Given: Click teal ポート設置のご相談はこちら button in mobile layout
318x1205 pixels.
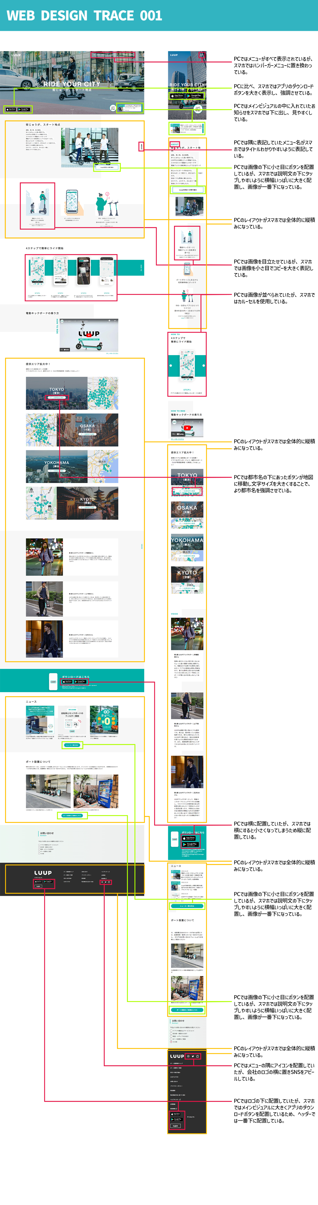Looking at the screenshot, I should [x=187, y=1010].
